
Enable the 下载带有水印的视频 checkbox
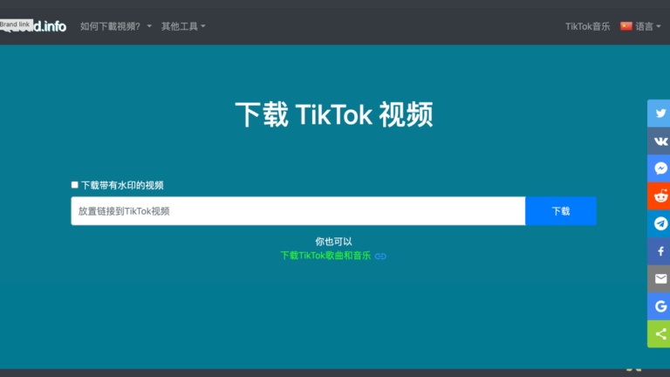click(x=75, y=185)
